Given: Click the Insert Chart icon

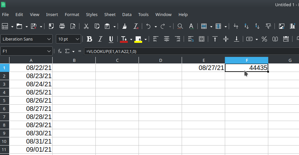Looking at the screenshot, I should tap(292, 26).
